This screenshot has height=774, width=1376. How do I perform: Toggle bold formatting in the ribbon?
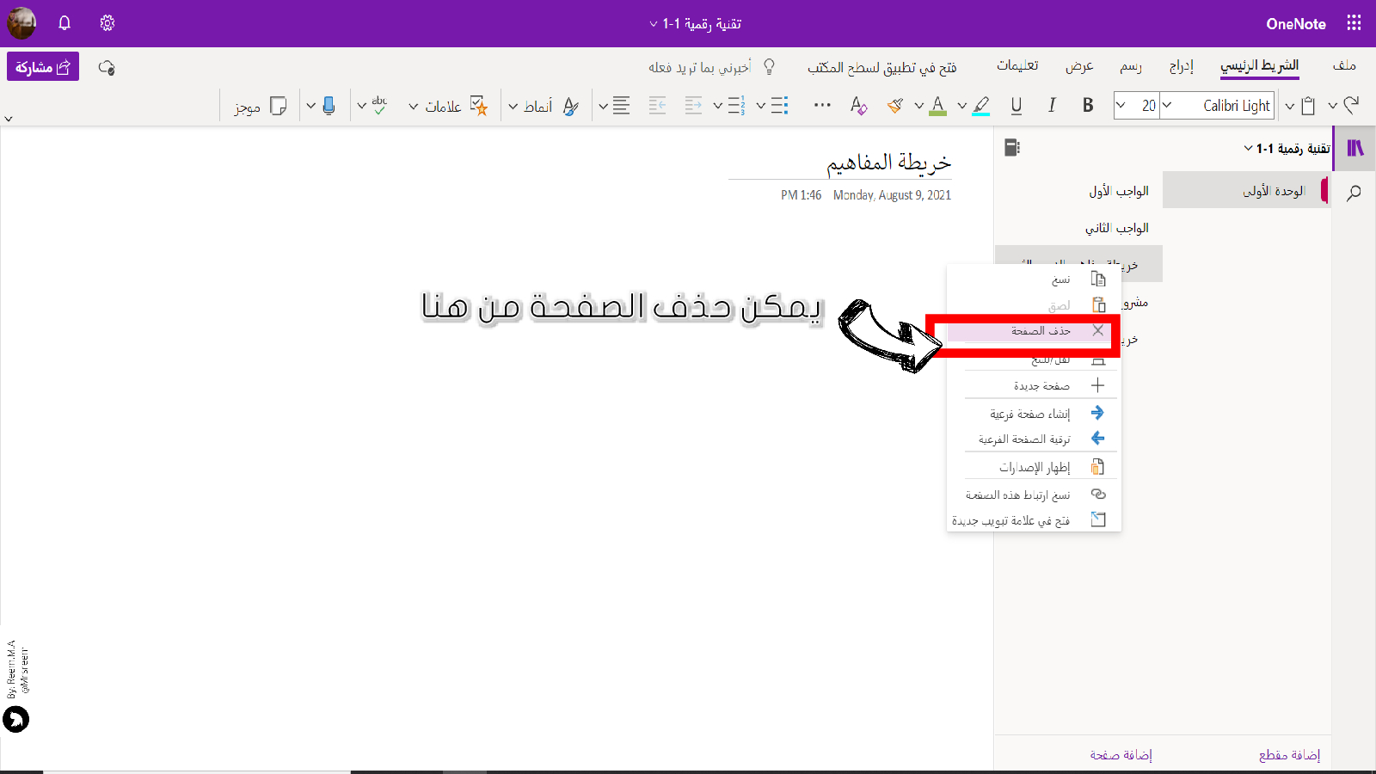pos(1088,106)
